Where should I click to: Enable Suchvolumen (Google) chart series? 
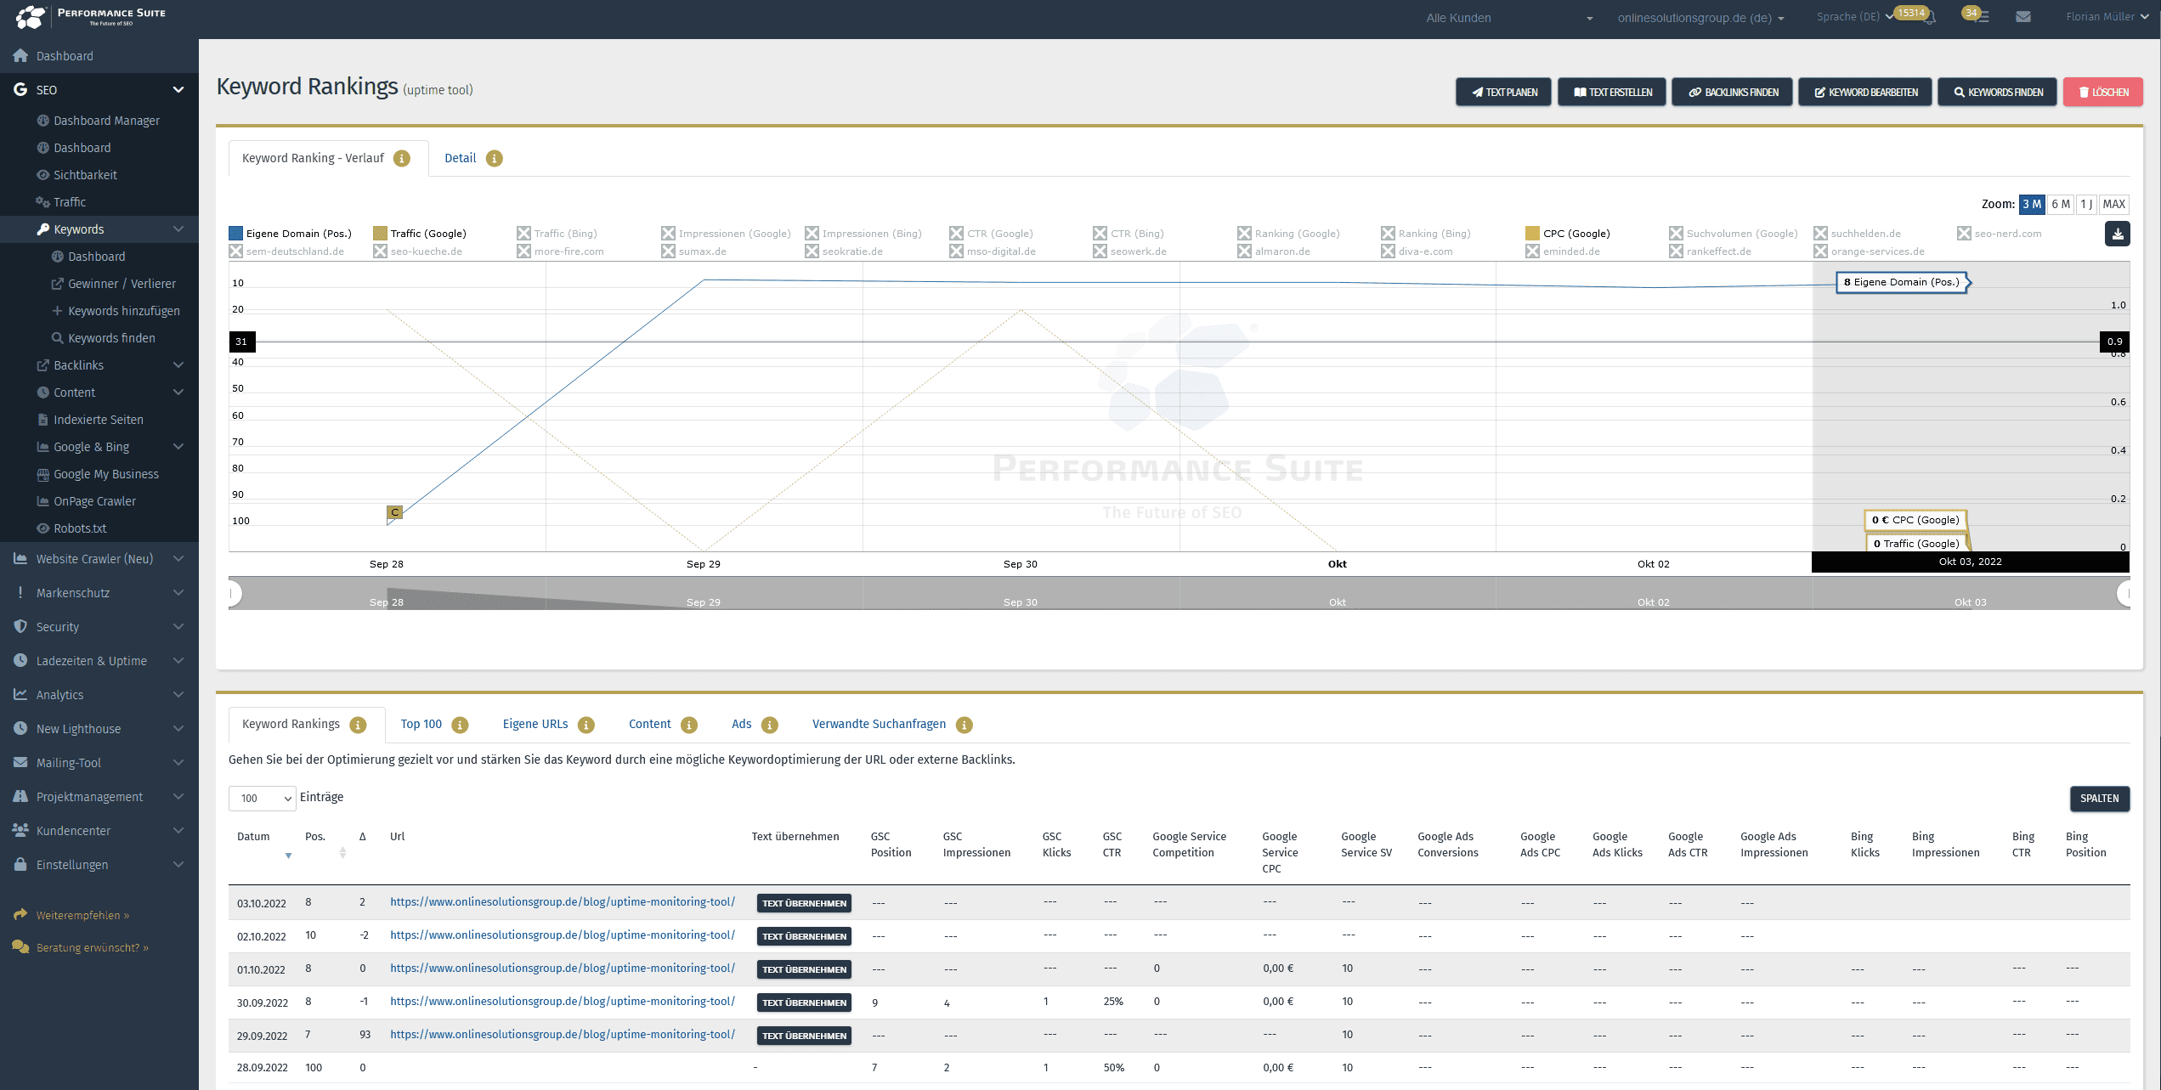pyautogui.click(x=1734, y=234)
